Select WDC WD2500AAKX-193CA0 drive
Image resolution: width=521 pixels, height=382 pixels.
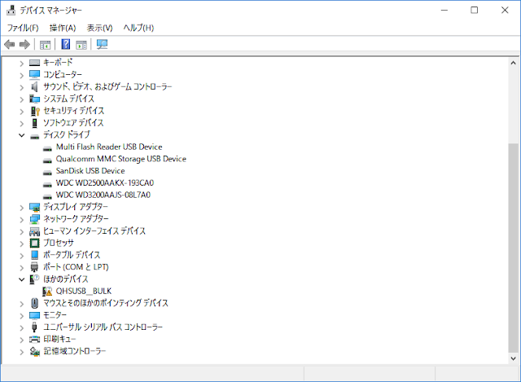pos(105,182)
